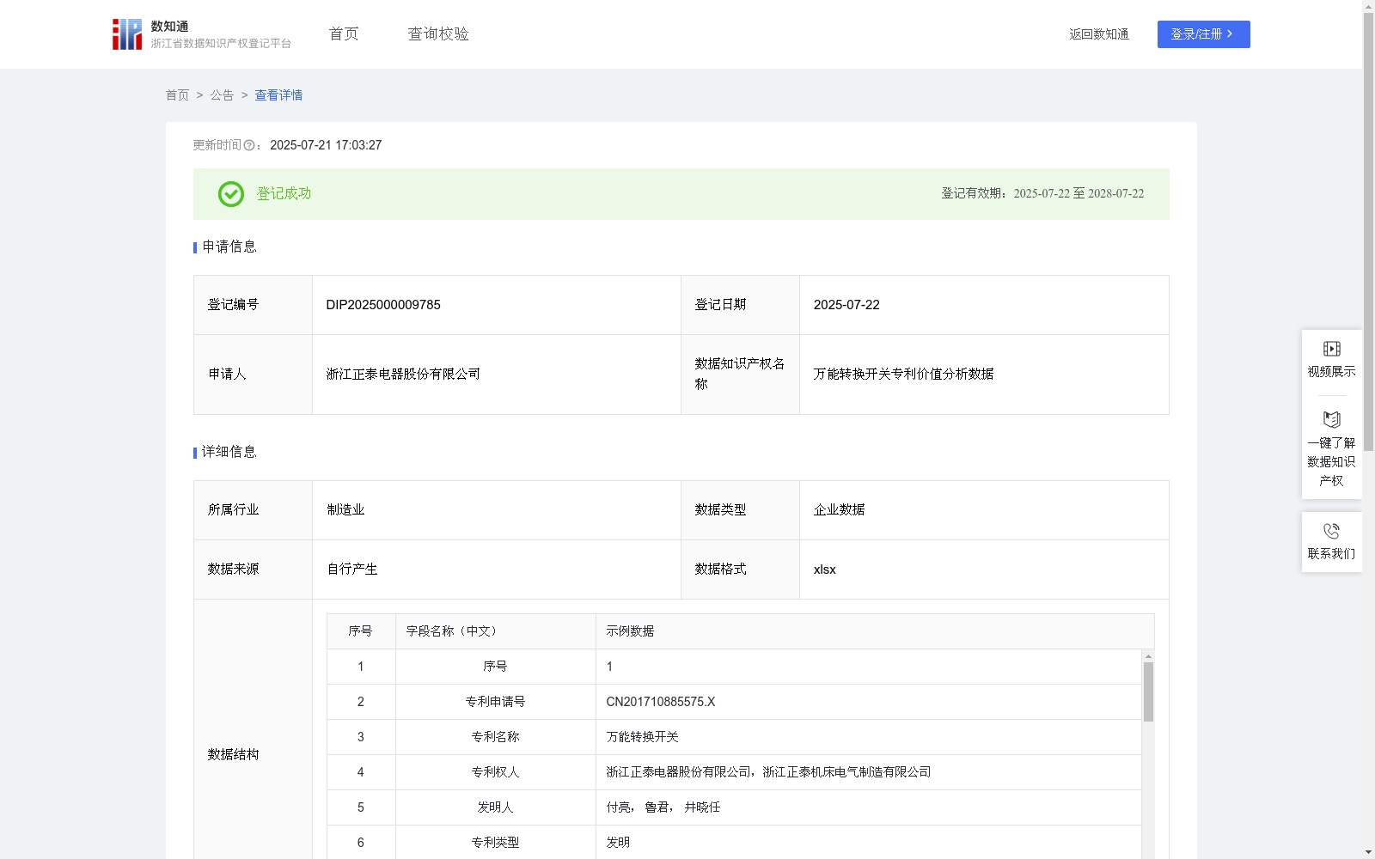Click the page scrollbar up arrow
1375x859 pixels.
coord(1368,6)
